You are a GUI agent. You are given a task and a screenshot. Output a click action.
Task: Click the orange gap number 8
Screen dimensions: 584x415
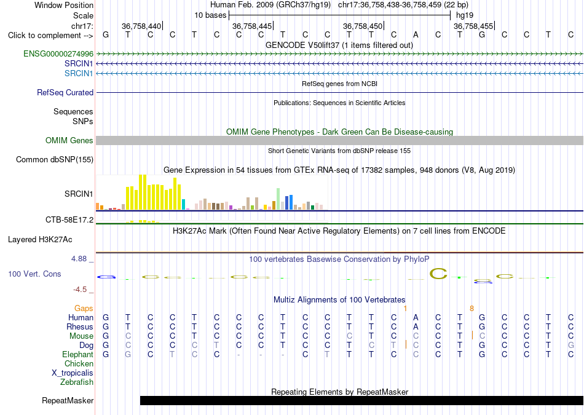pos(472,309)
